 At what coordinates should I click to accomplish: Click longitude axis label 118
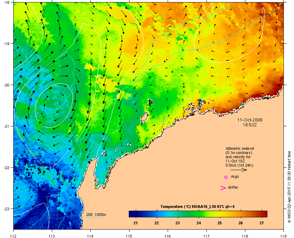click(x=245, y=236)
